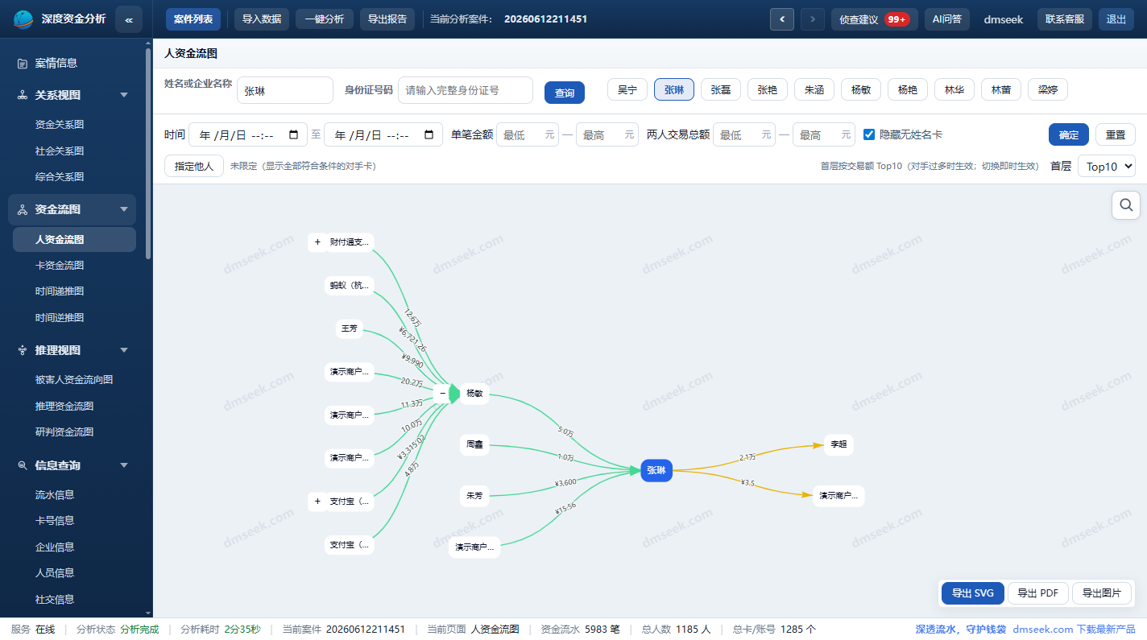Click the 资金流图 section icon
The image size is (1147, 640).
23,209
